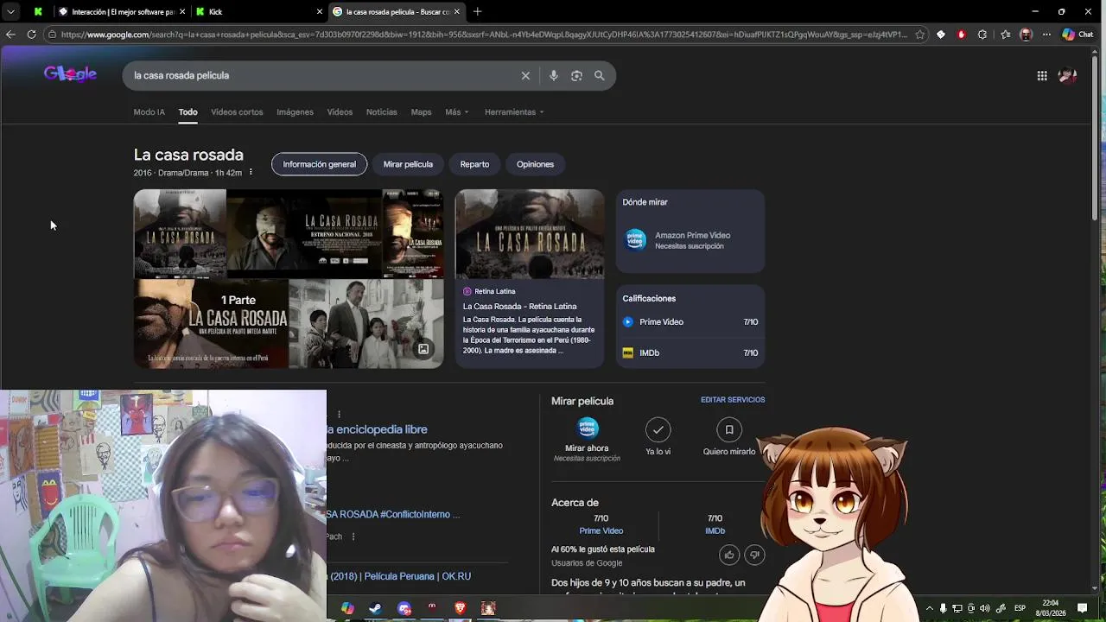Click in the search input field
The width and height of the screenshot is (1106, 622).
(324, 75)
